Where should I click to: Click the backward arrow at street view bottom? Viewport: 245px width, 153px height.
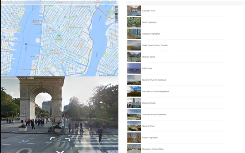pos(60,151)
